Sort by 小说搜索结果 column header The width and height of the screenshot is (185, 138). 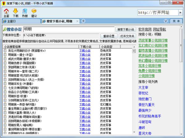click(x=40, y=47)
